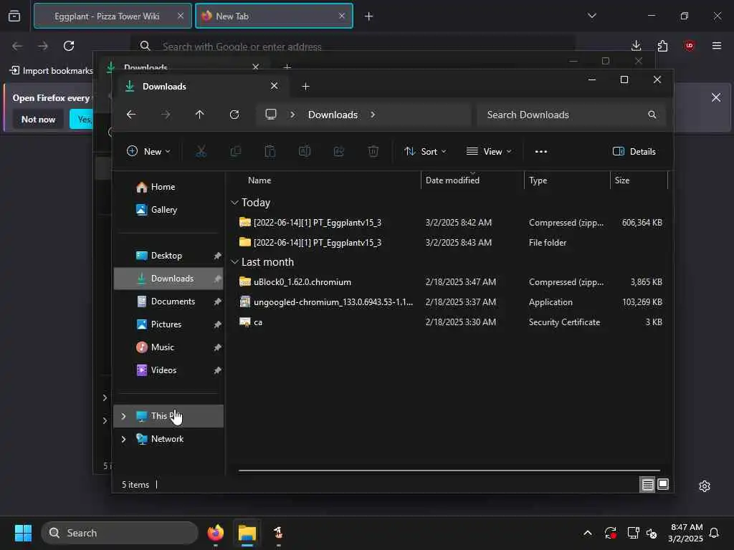This screenshot has height=550, width=734.
Task: Collapse the Today group
Action: pyautogui.click(x=234, y=203)
